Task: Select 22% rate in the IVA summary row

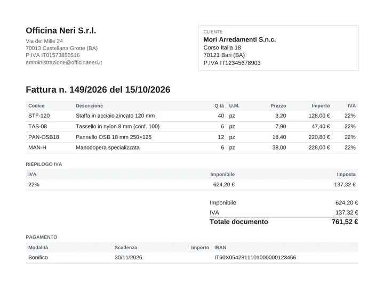Action: point(34,185)
